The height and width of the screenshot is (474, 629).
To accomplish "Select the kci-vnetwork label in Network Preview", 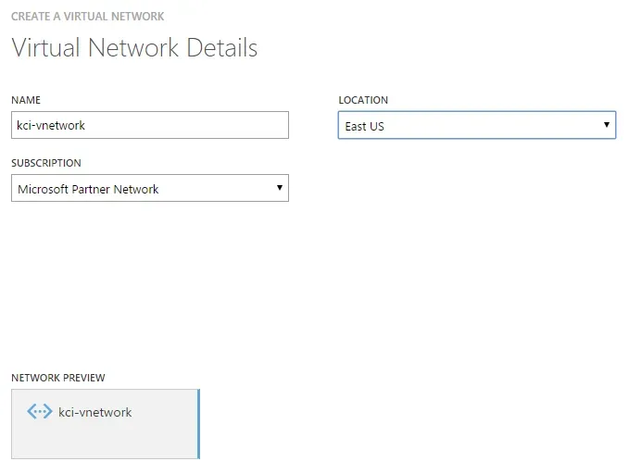I will [95, 412].
